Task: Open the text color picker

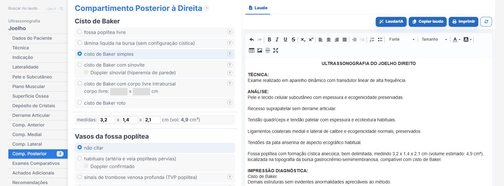Action: pos(457,40)
